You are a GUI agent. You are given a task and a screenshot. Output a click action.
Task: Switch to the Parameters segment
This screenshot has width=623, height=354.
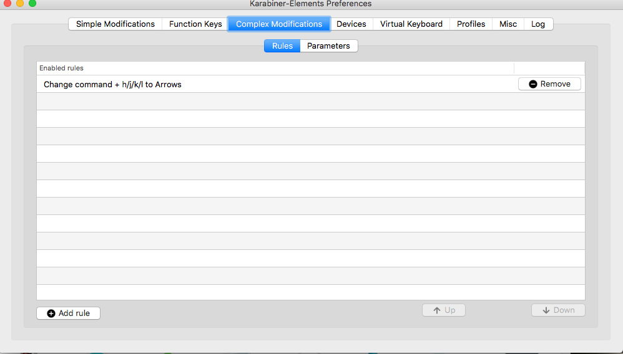pos(328,46)
